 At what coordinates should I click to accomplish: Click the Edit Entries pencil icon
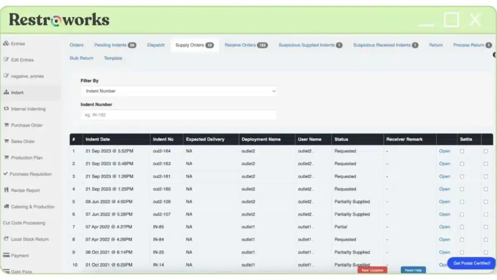click(x=6, y=60)
